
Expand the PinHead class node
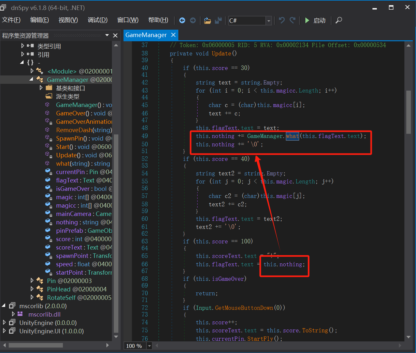[32, 289]
